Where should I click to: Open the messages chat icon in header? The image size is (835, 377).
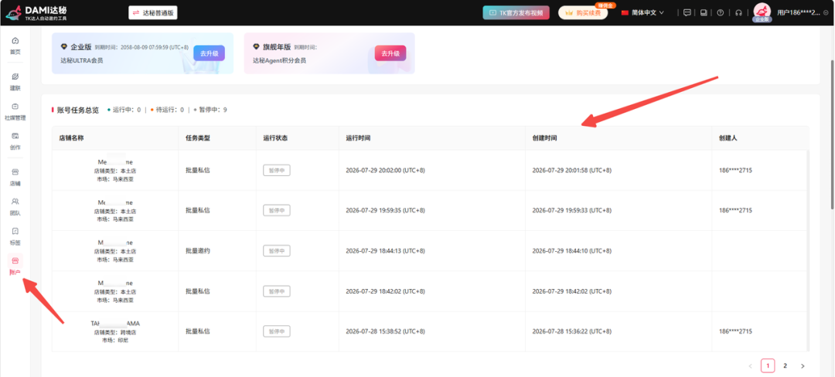coord(687,13)
